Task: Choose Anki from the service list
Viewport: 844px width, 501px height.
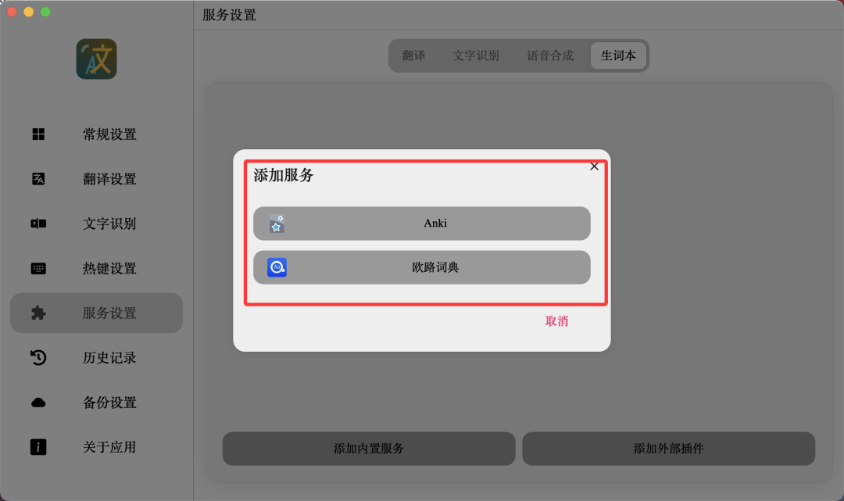Action: pos(421,224)
